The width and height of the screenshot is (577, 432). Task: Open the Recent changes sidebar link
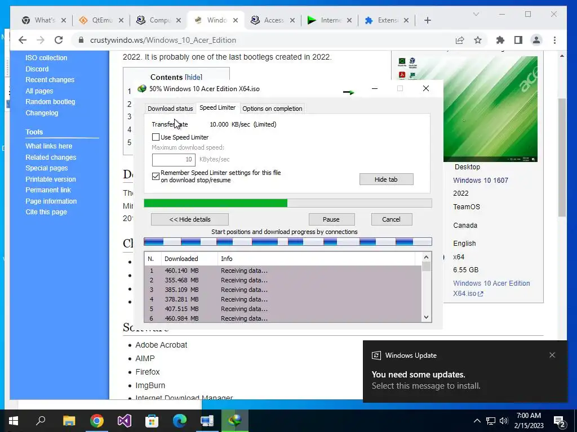(50, 80)
